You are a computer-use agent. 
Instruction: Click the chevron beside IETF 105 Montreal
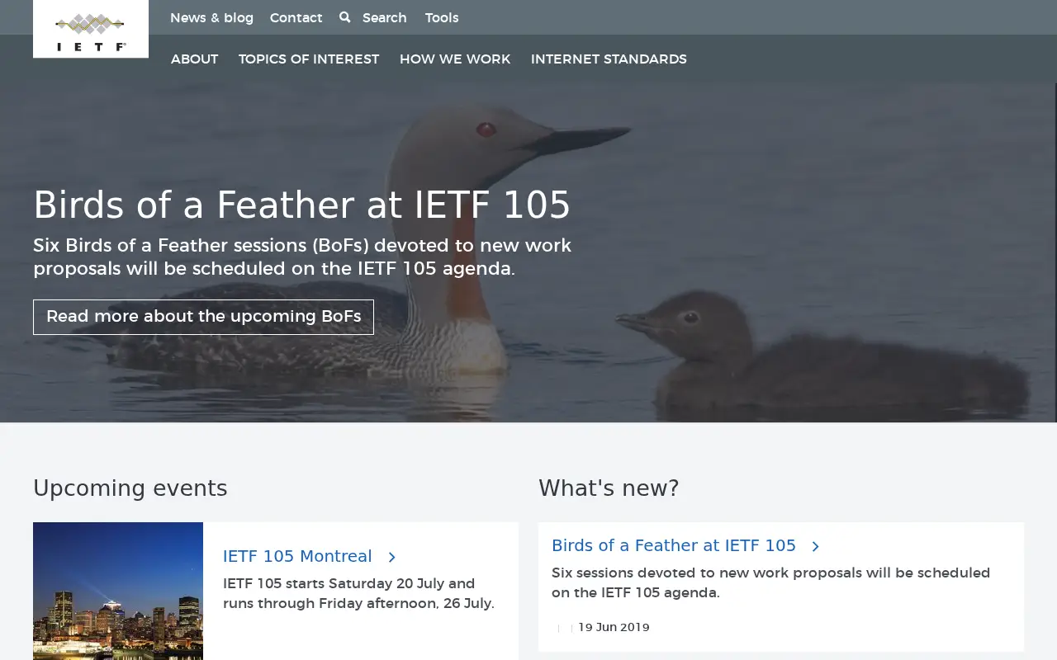[392, 558]
